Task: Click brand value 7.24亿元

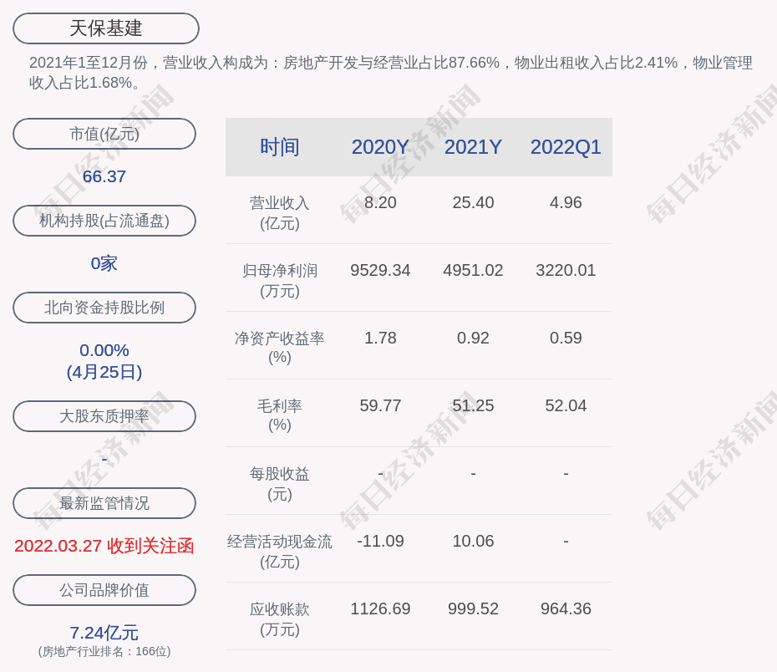Action: click(x=104, y=633)
